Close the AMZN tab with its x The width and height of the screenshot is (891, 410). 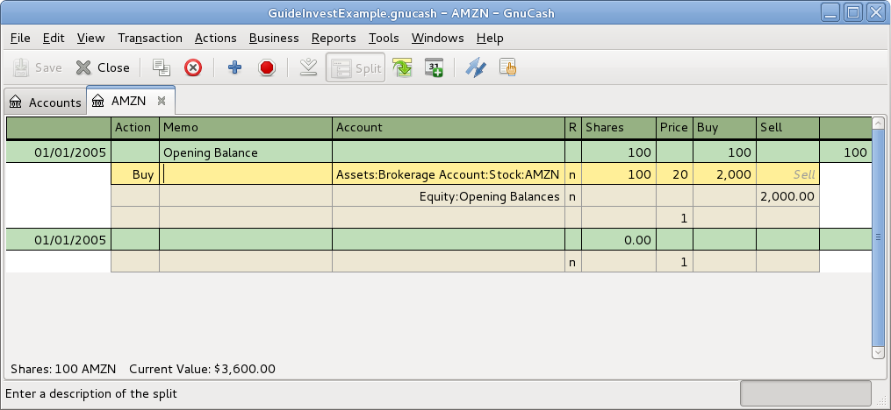[162, 102]
